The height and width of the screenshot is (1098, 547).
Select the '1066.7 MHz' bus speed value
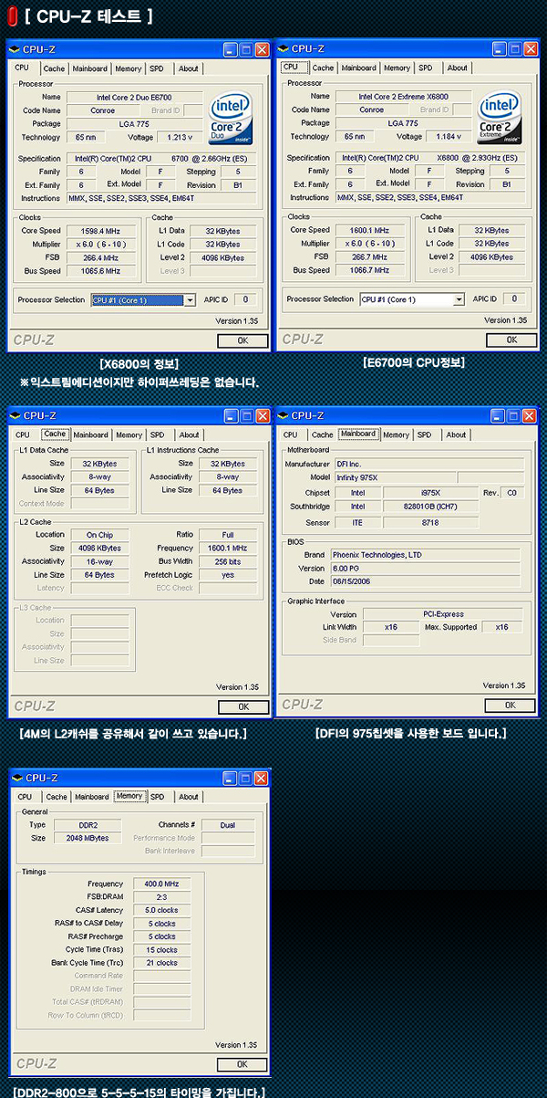[x=366, y=271]
